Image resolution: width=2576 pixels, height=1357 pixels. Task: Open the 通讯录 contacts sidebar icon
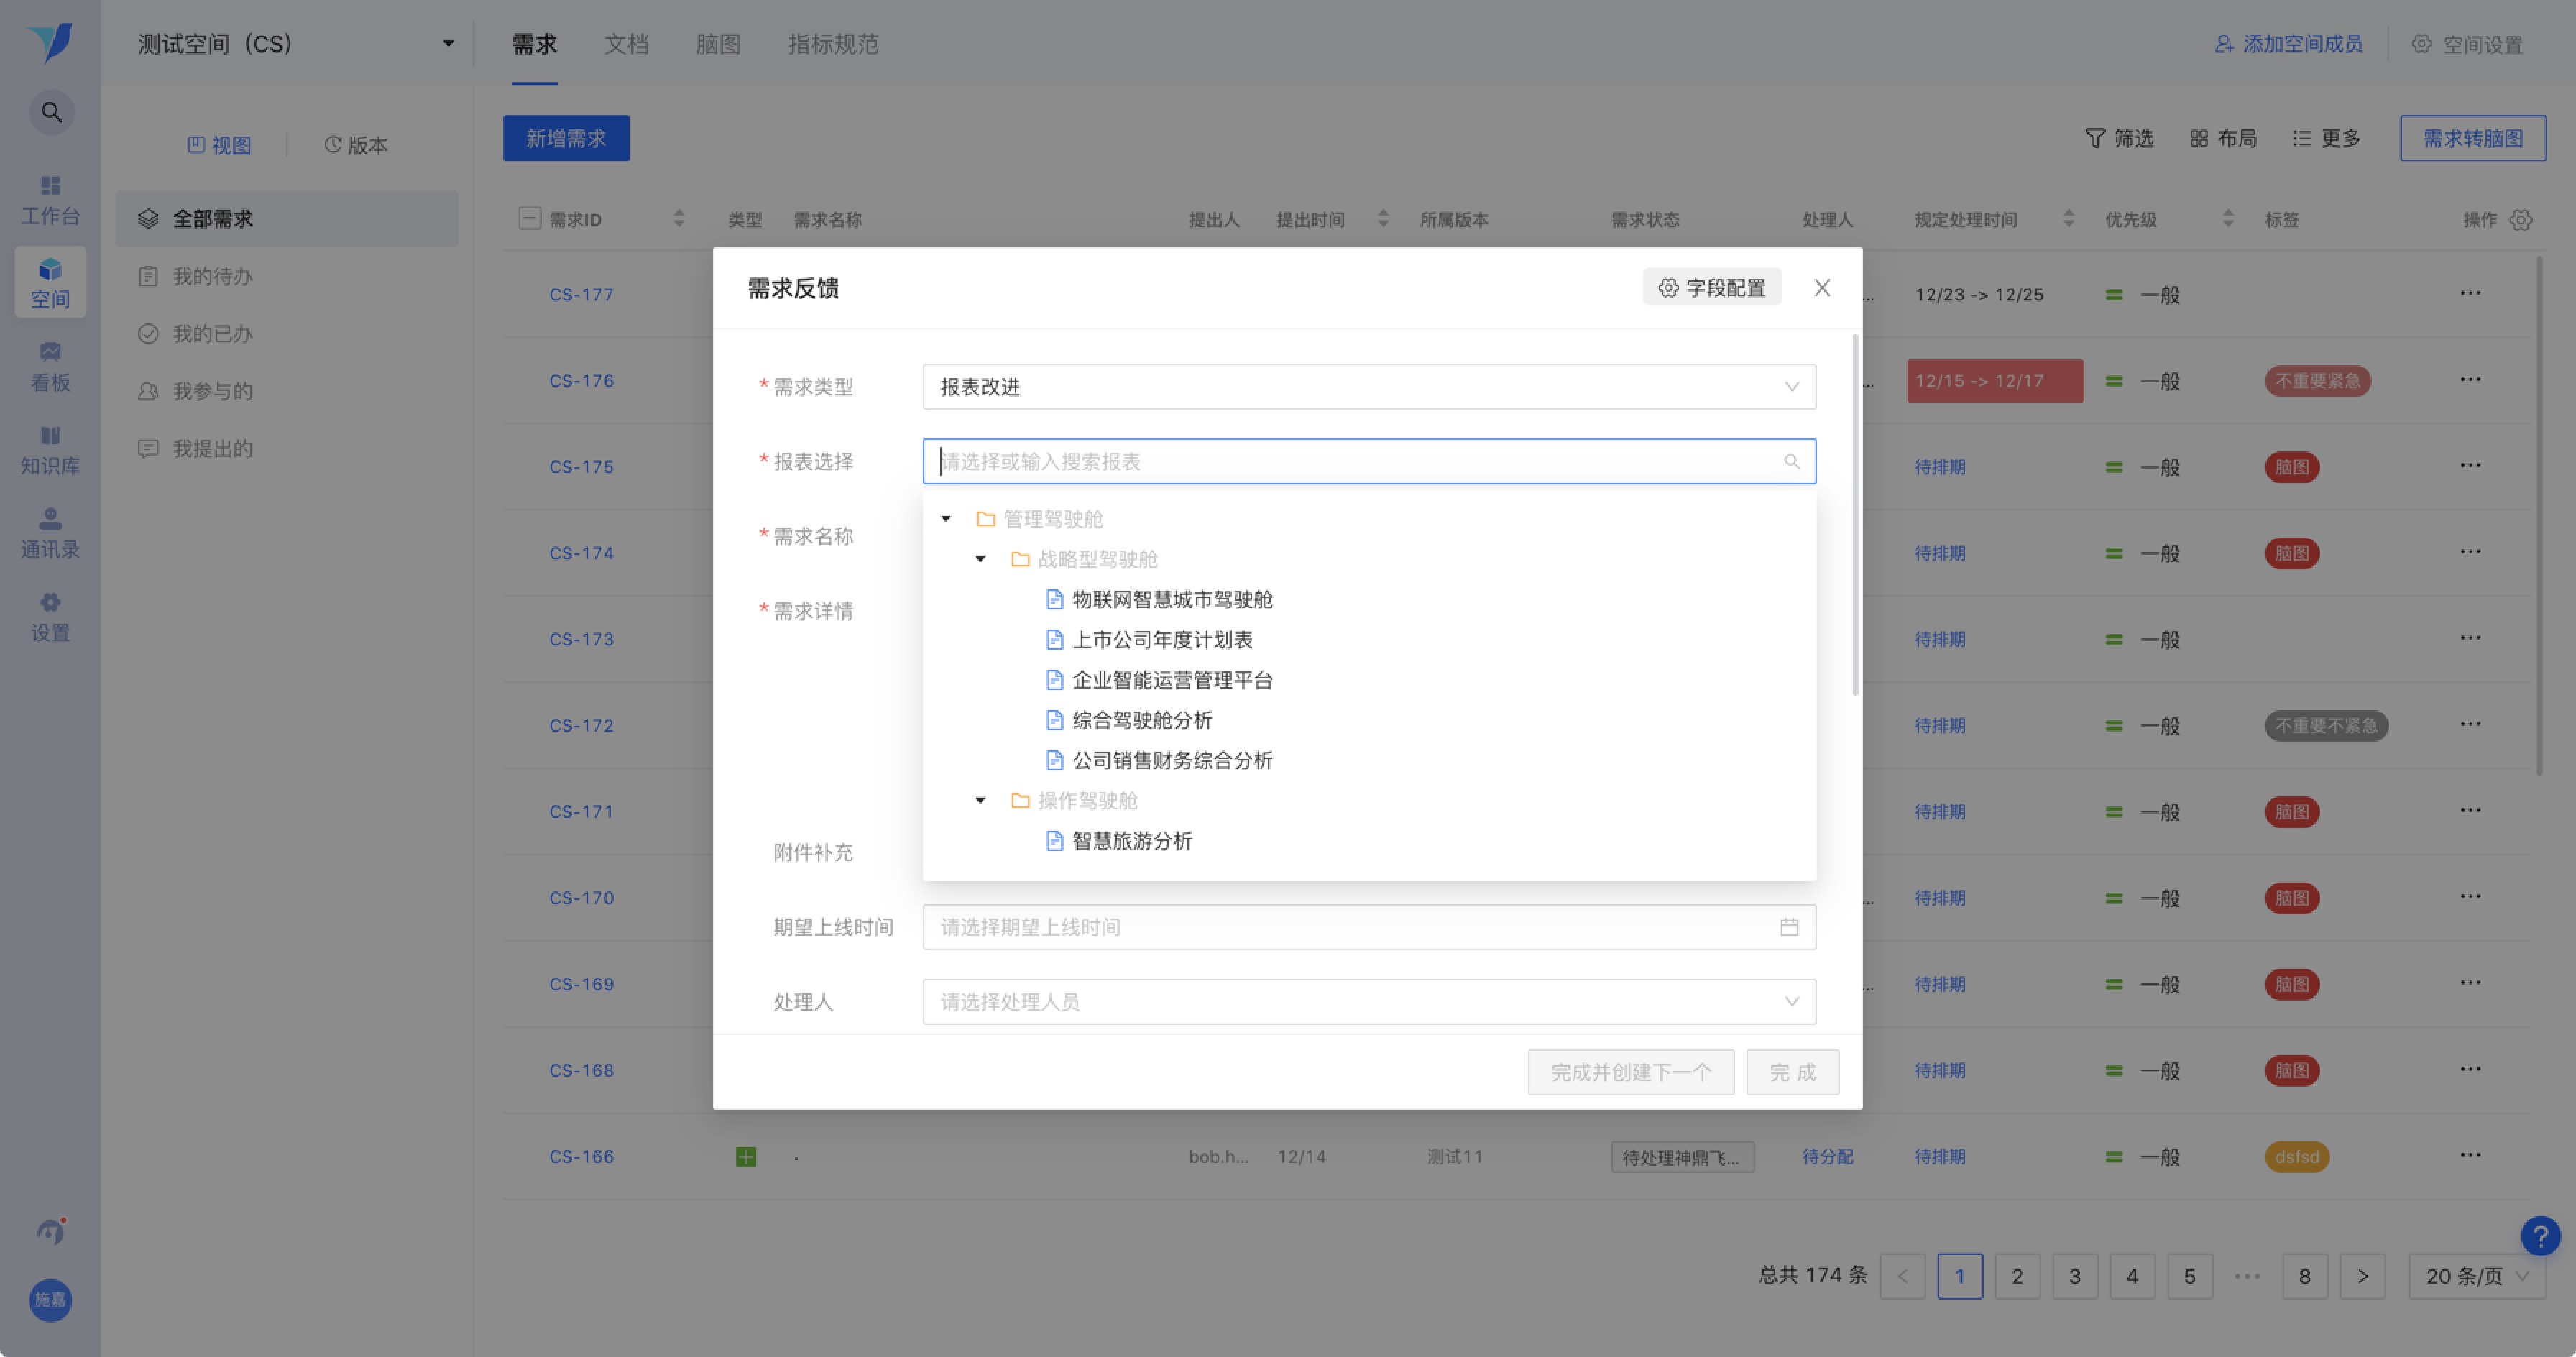click(50, 532)
